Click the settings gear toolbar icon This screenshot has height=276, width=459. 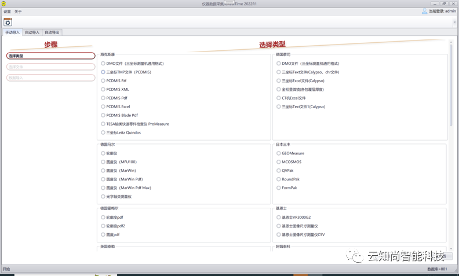8,22
